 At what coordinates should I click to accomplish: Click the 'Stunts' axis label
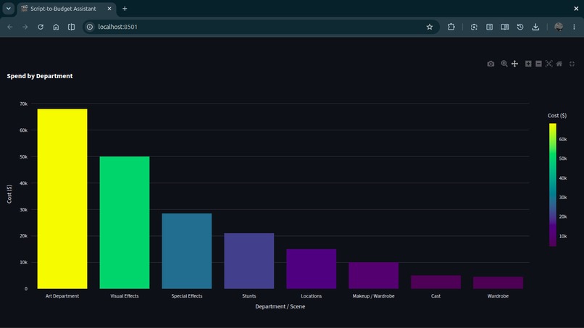click(249, 296)
